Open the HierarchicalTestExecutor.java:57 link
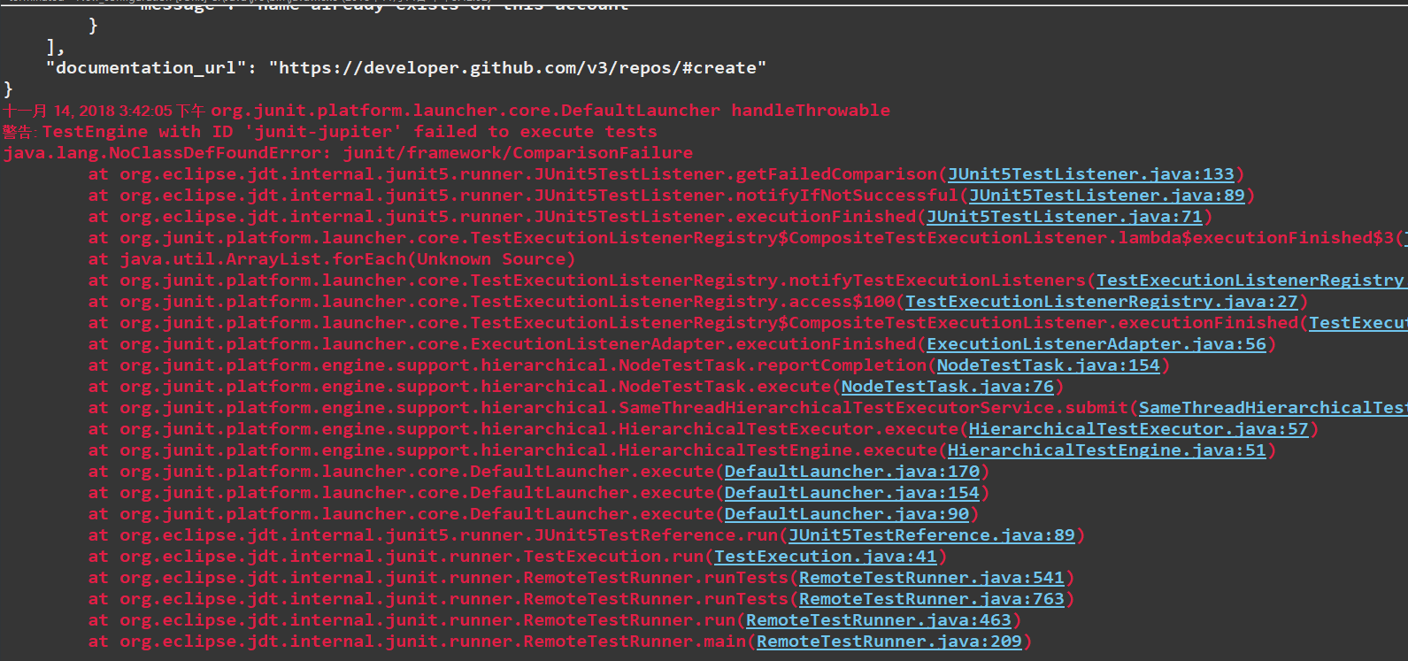 tap(1138, 429)
